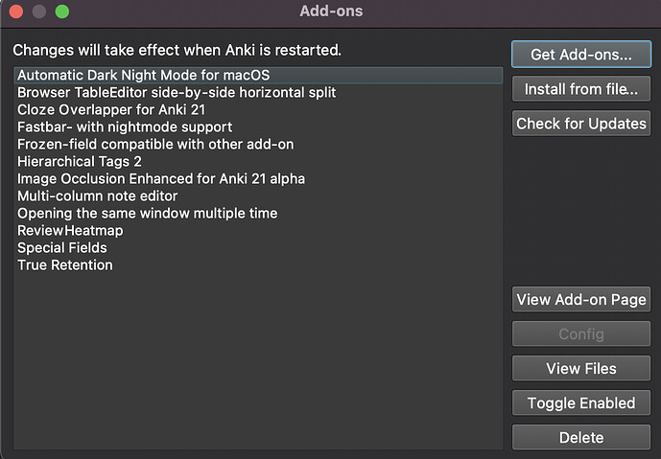The width and height of the screenshot is (661, 459).
Task: Open the Get Add-ons dialog
Action: (x=581, y=55)
